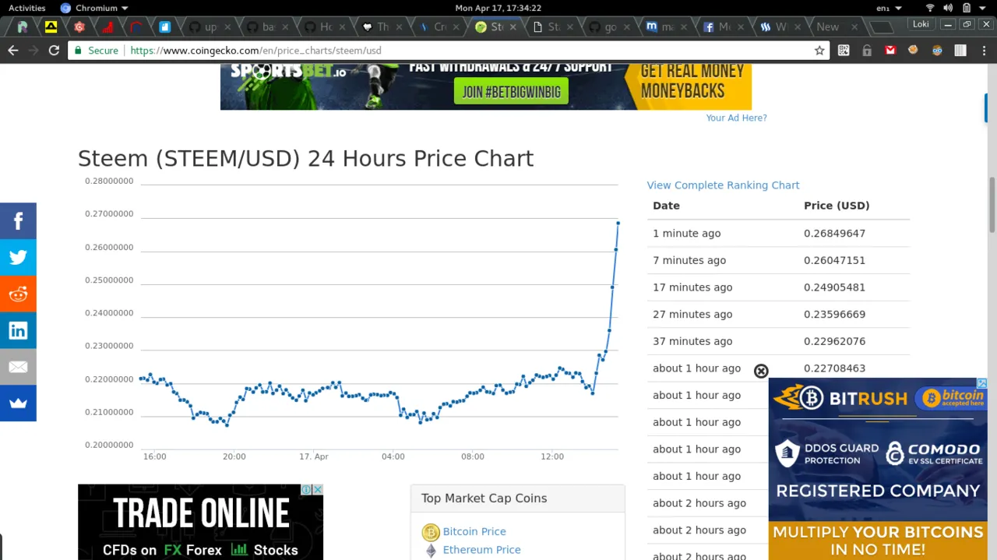This screenshot has width=997, height=560.
Task: Open the View Complete Ranking Chart link
Action: 723,185
